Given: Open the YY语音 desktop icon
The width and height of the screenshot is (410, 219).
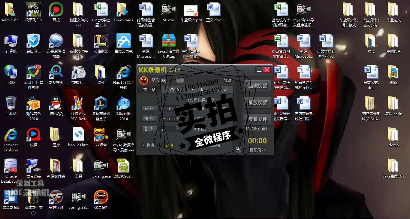Looking at the screenshot, I should coord(101,137).
